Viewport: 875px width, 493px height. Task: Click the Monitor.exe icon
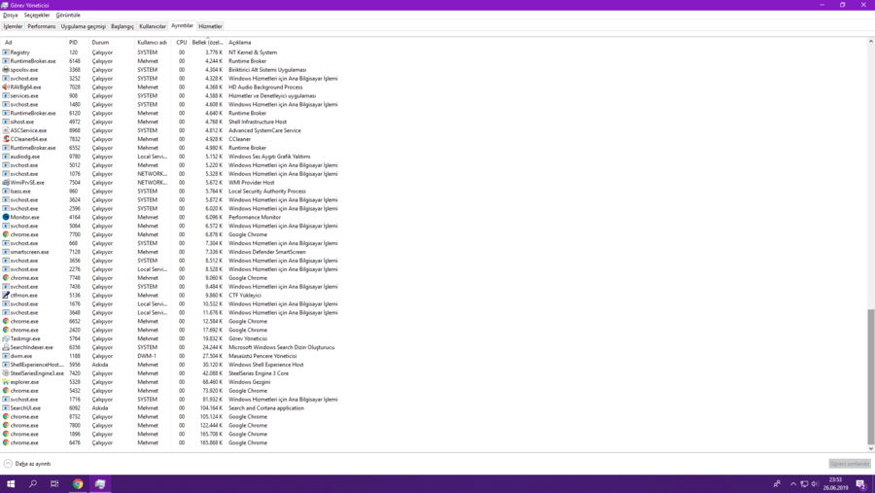click(6, 217)
